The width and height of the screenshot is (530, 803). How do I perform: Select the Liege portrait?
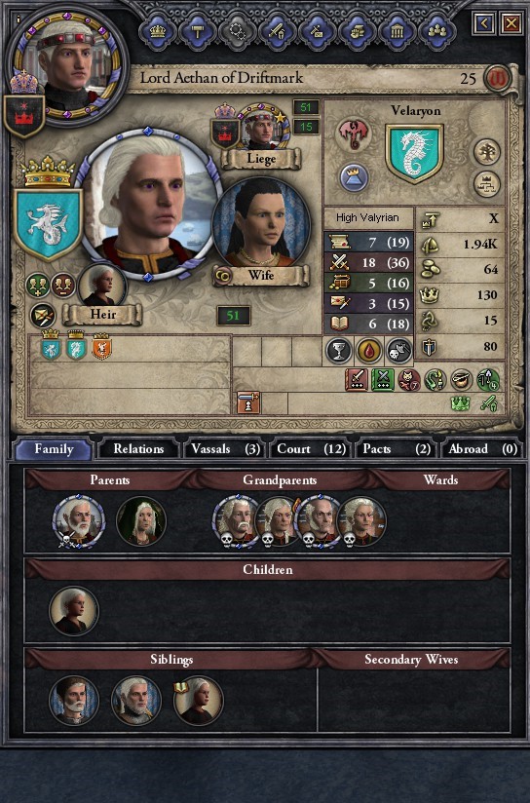263,127
